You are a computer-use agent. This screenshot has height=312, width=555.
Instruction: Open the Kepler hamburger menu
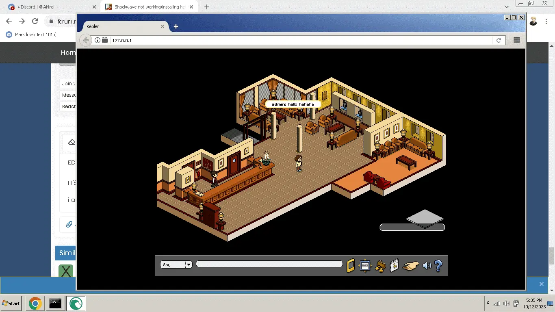[517, 40]
